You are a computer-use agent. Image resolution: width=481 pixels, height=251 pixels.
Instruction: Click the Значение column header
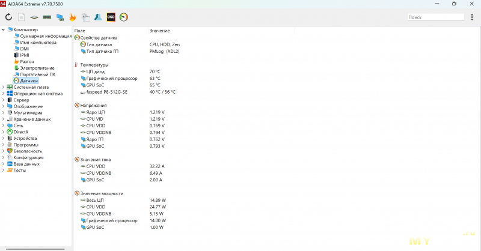click(159, 29)
